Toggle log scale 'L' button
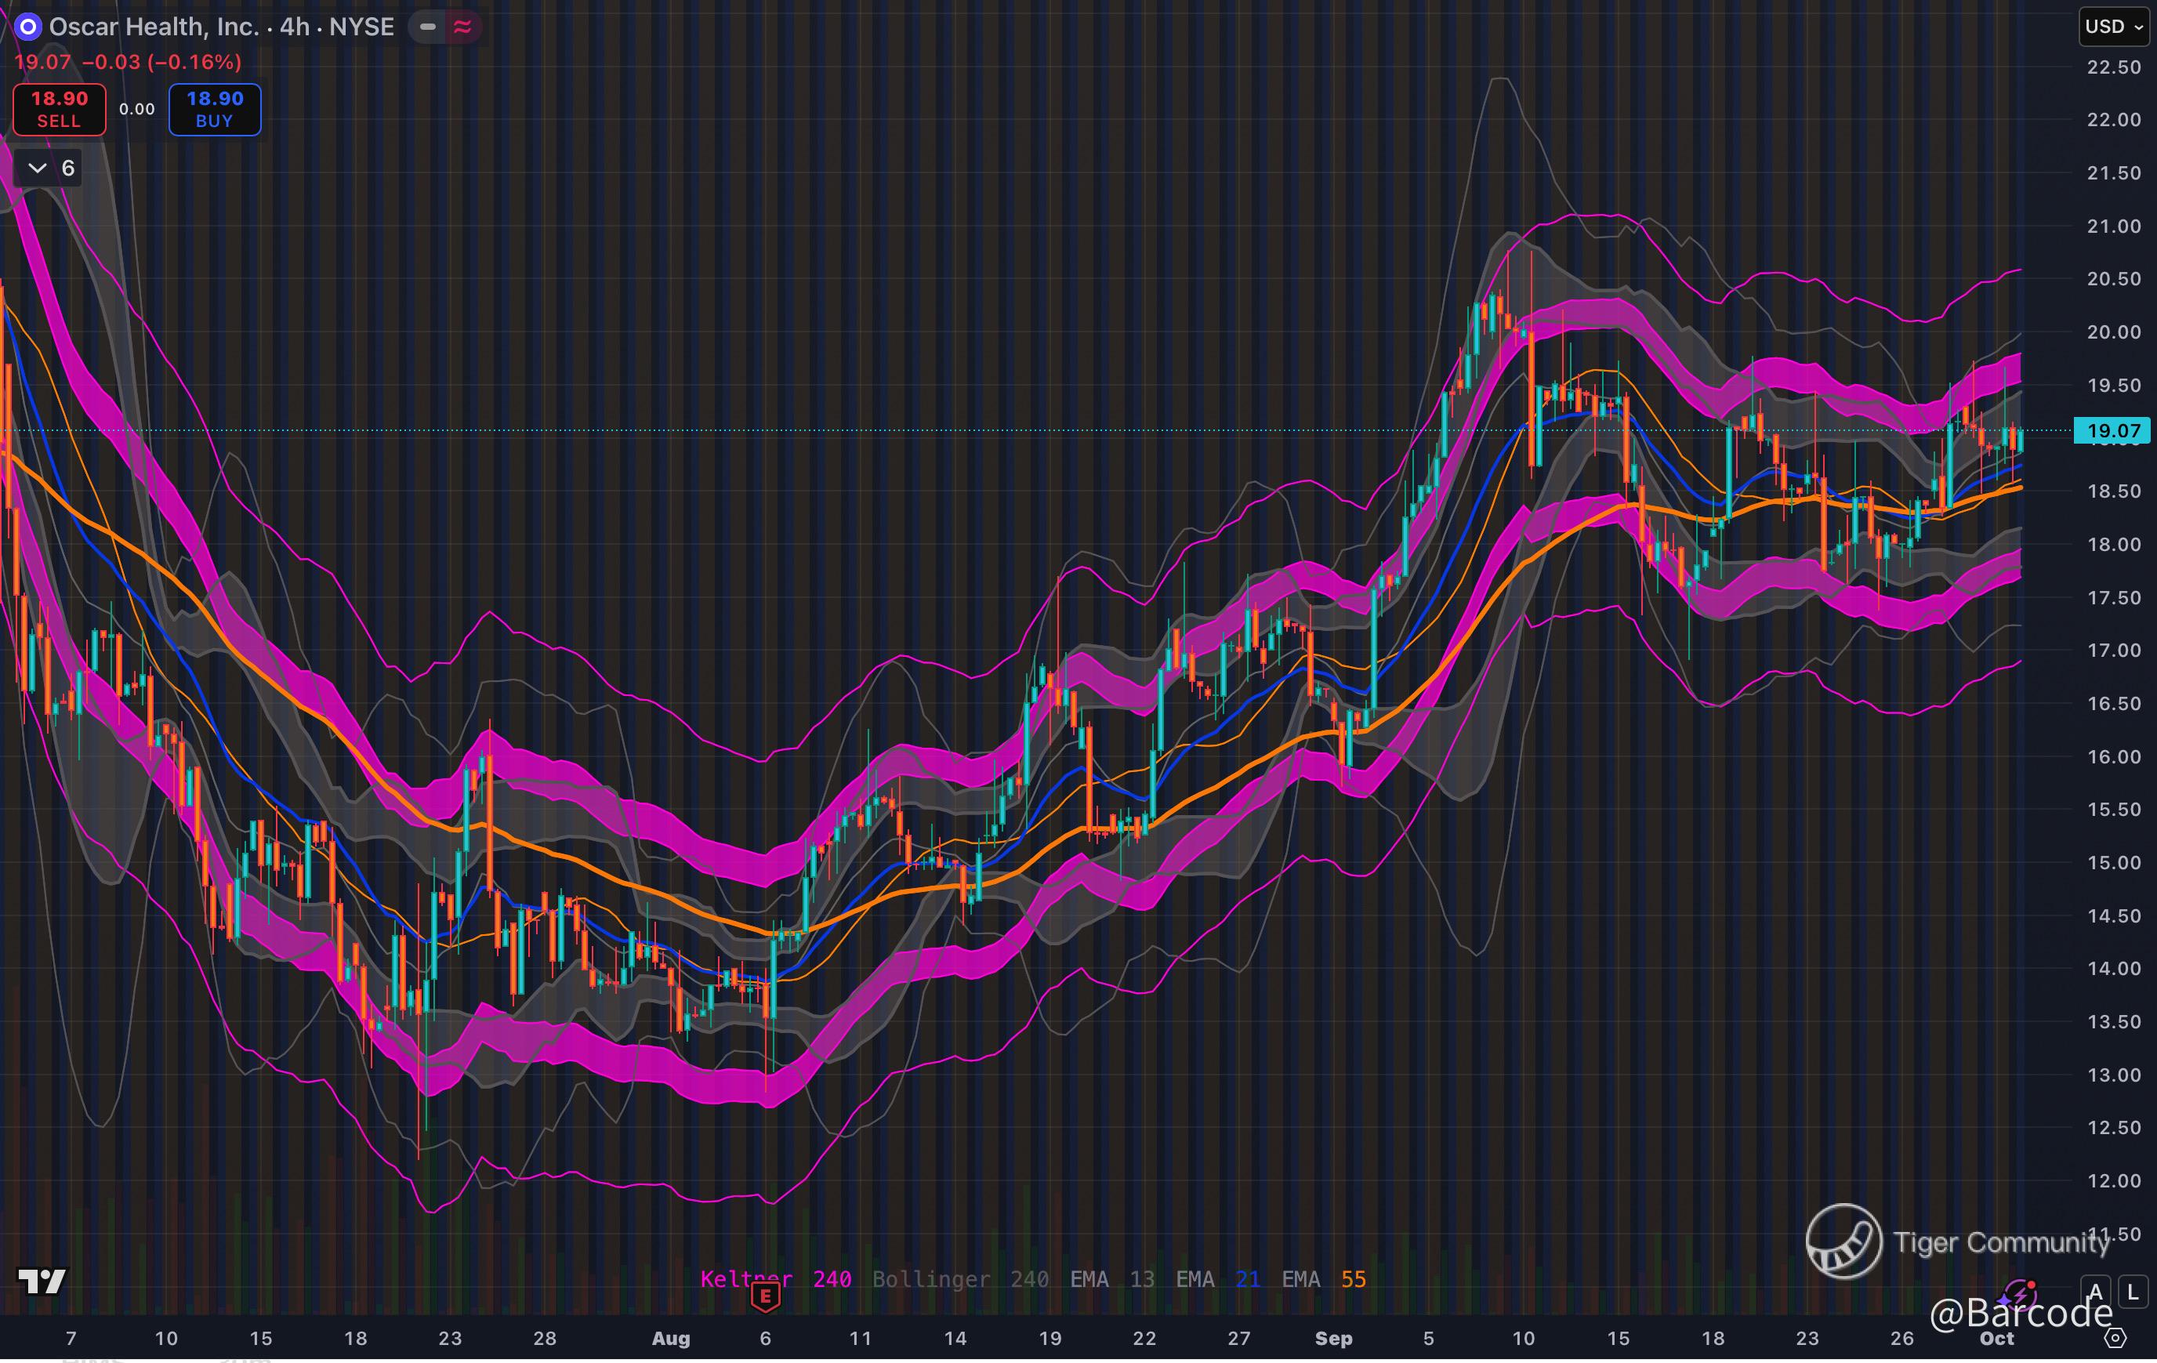The height and width of the screenshot is (1363, 2157). (x=2133, y=1292)
